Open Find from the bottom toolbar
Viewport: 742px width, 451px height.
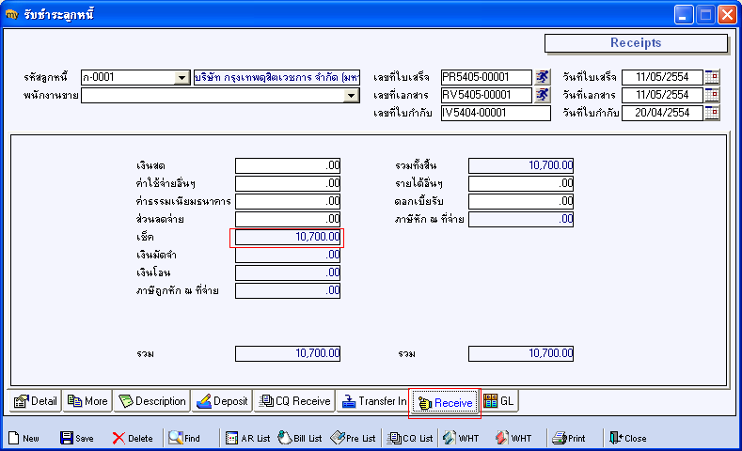[183, 438]
